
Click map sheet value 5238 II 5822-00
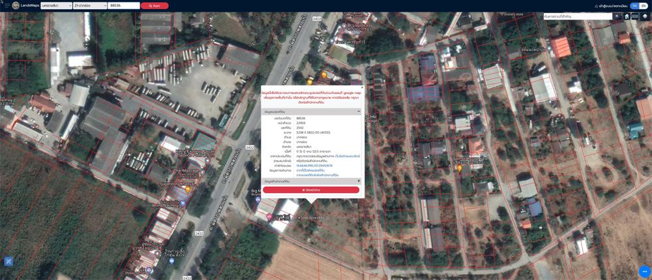pyautogui.click(x=313, y=132)
